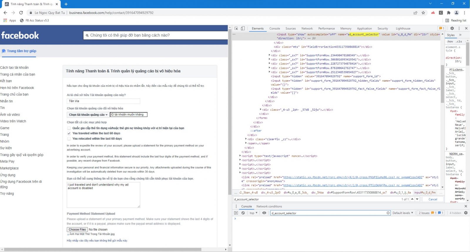Expand SupportFormRow.234490478100349 div node
Image resolution: width=470 pixels, height=252 pixels.
point(269,55)
